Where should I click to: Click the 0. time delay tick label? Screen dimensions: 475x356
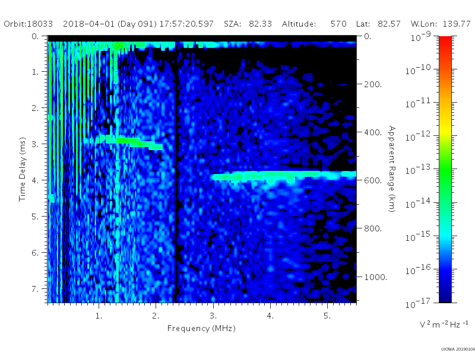(35, 36)
